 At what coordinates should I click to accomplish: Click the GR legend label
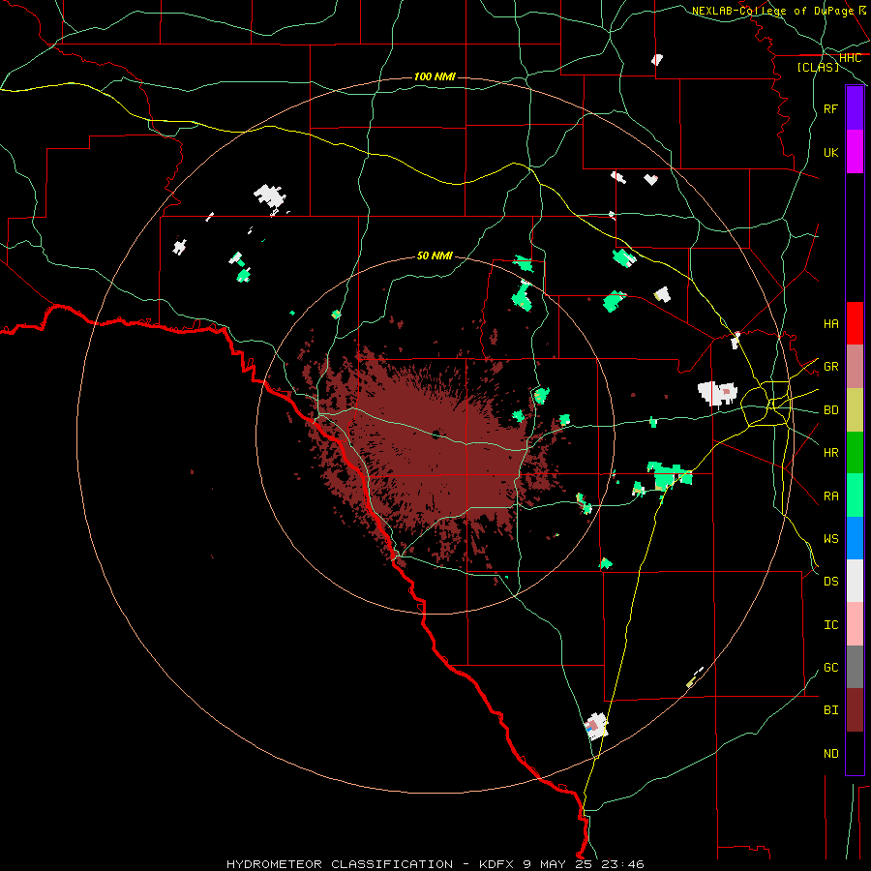click(x=830, y=367)
